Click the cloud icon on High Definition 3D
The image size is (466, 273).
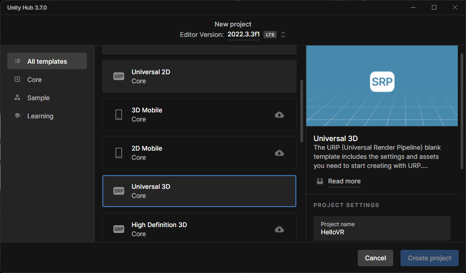coord(279,229)
